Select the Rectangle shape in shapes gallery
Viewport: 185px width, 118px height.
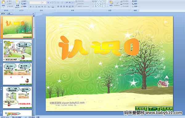[103, 1]
